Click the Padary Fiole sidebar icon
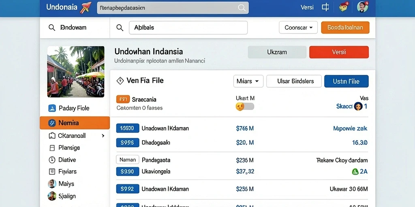 (52, 108)
